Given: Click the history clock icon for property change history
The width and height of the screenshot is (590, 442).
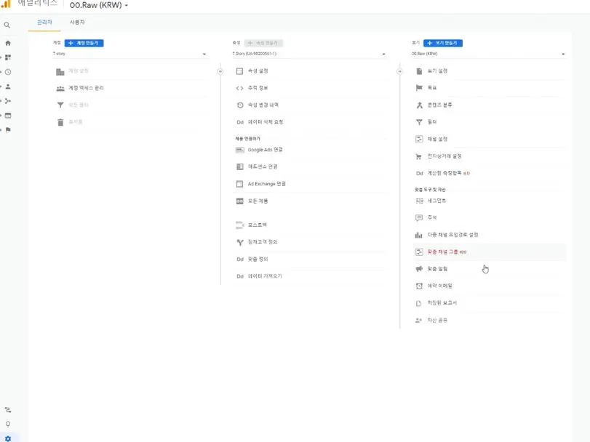Looking at the screenshot, I should 240,105.
